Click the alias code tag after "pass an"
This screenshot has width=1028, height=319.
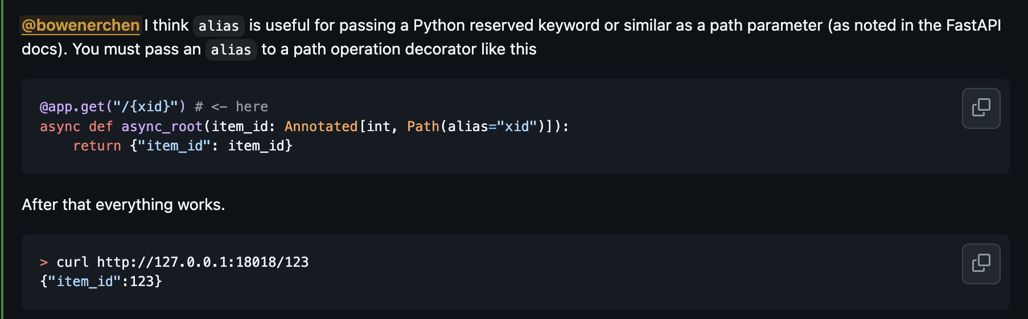click(231, 50)
